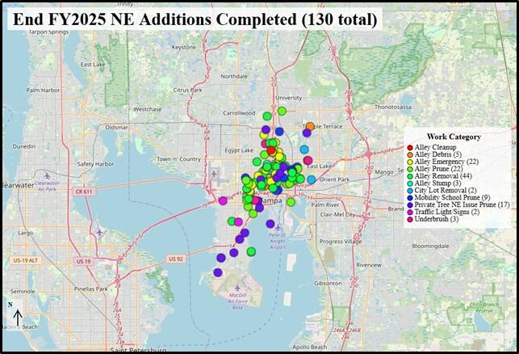Click the Progress Village map label

[x=341, y=242]
